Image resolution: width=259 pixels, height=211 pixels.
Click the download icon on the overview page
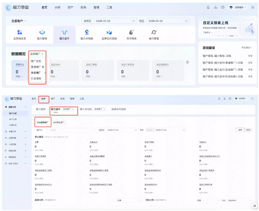pos(215,7)
